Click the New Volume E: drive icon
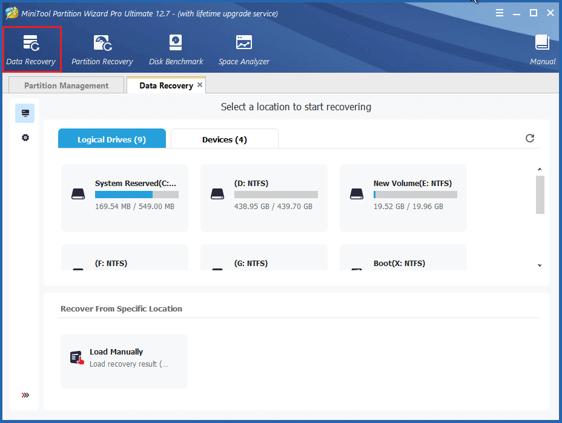Viewport: 562px width, 423px height. click(357, 194)
